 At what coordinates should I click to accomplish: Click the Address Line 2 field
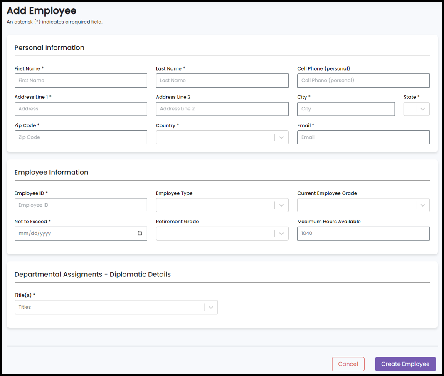point(222,109)
